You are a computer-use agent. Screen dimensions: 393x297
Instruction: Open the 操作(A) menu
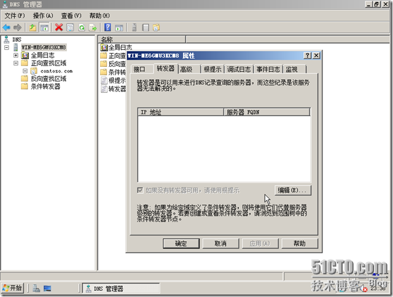point(43,15)
